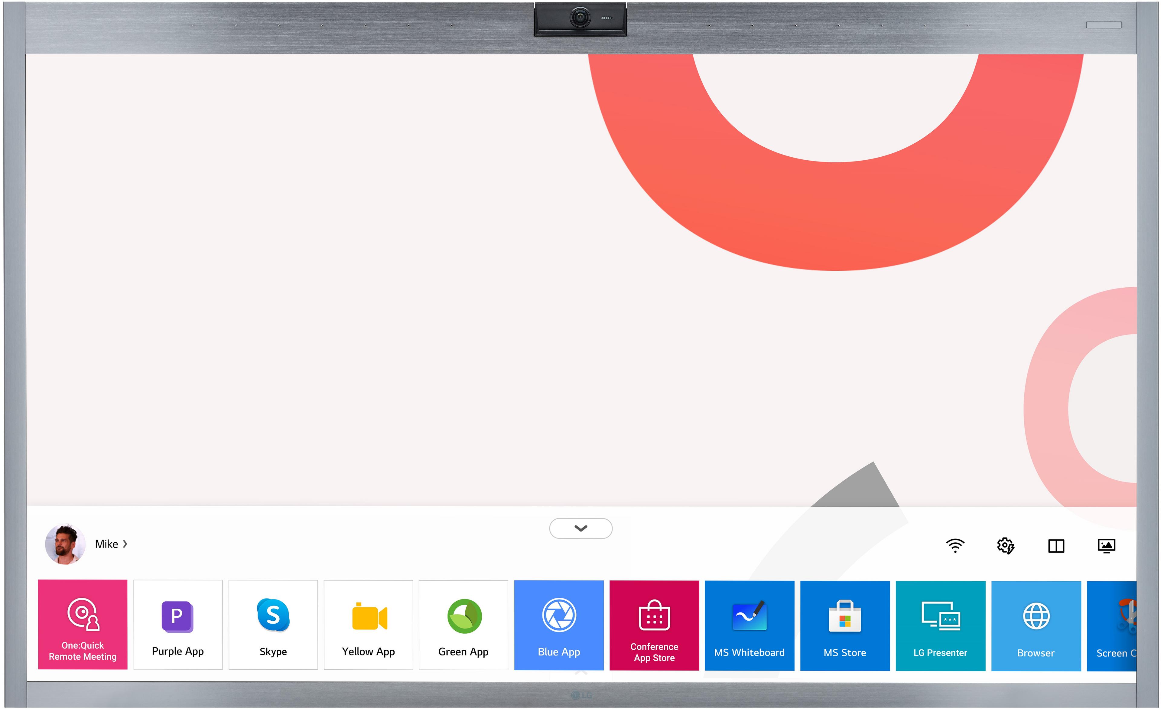Open the MS Store app

click(845, 625)
